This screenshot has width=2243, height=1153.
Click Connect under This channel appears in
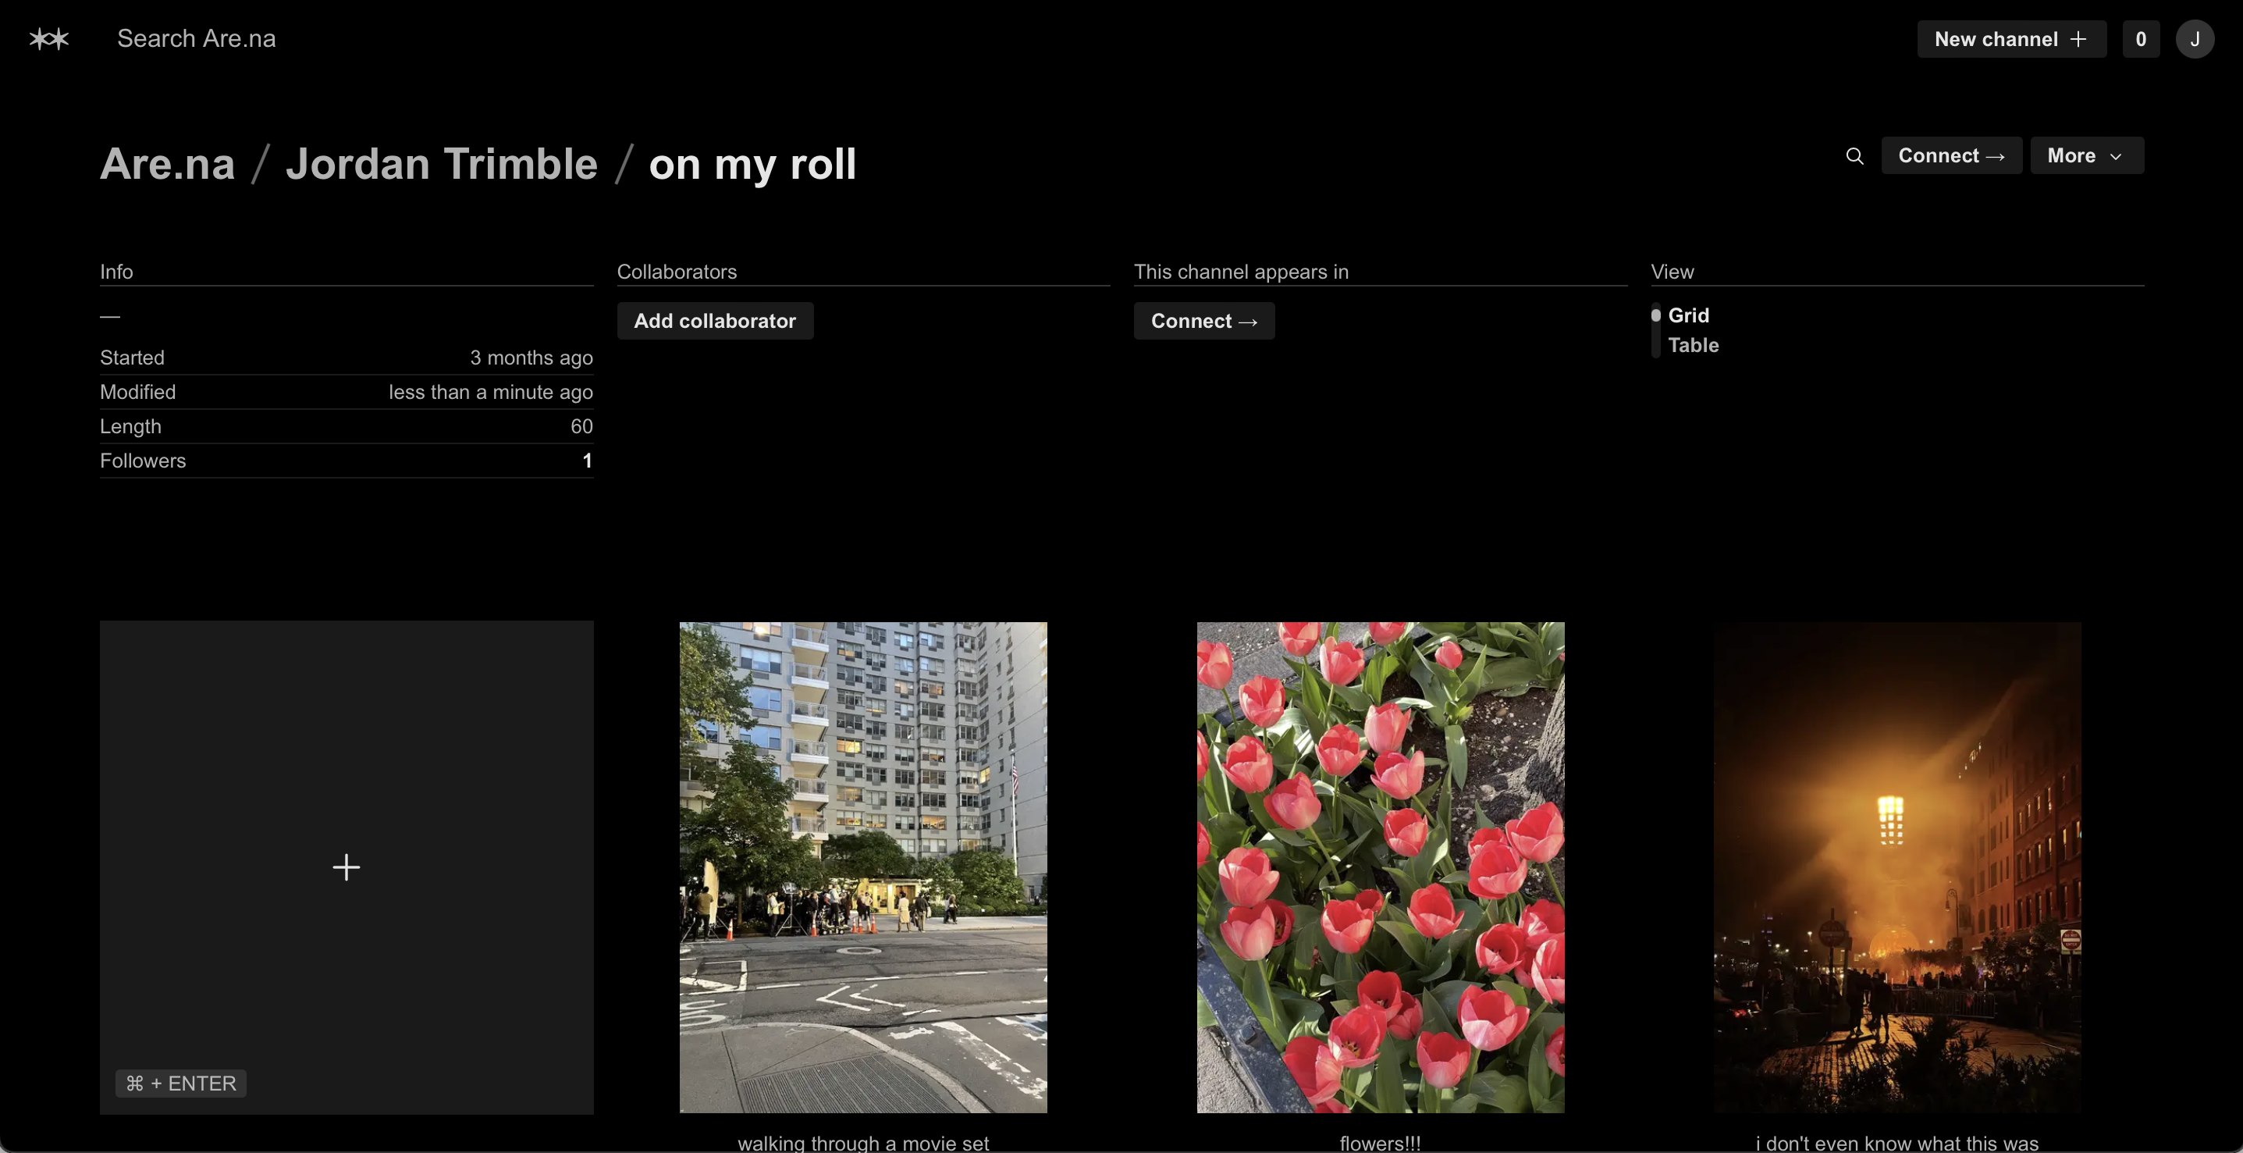point(1203,322)
